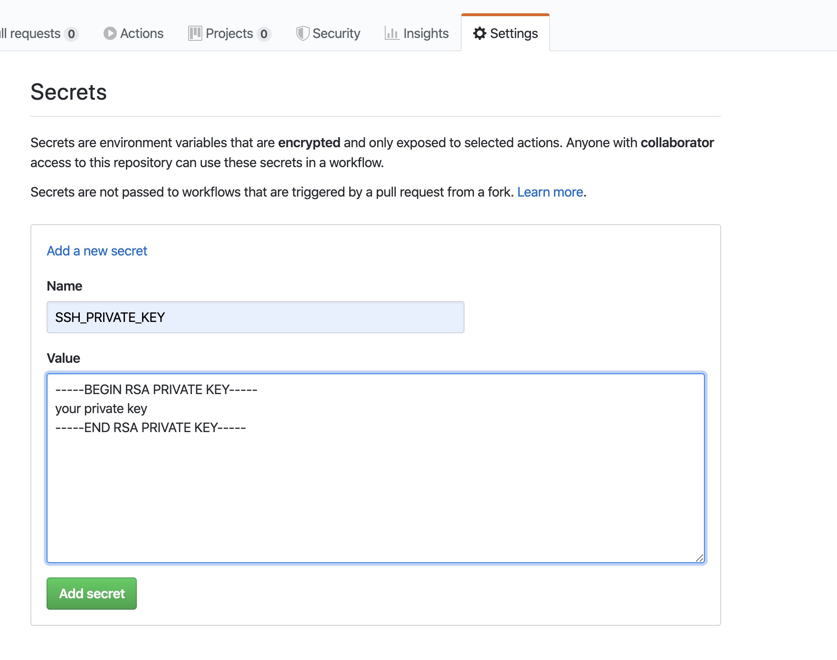Screen dimensions: 837x660
Task: Click the Settings gear icon
Action: coord(480,33)
